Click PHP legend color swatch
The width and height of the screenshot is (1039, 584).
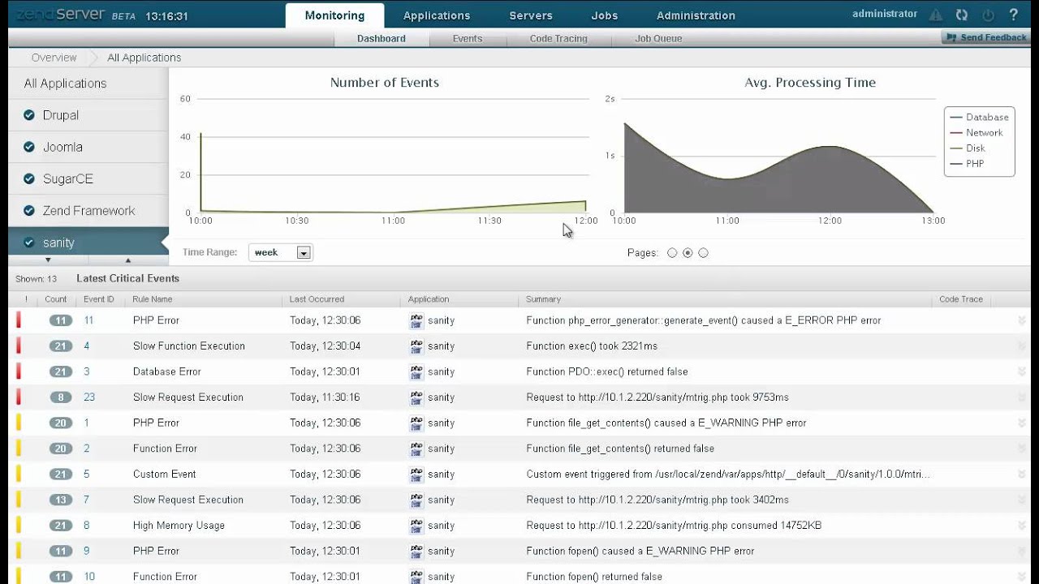click(x=956, y=164)
